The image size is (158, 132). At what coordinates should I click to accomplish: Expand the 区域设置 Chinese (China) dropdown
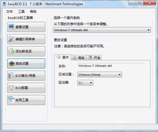[100, 75]
